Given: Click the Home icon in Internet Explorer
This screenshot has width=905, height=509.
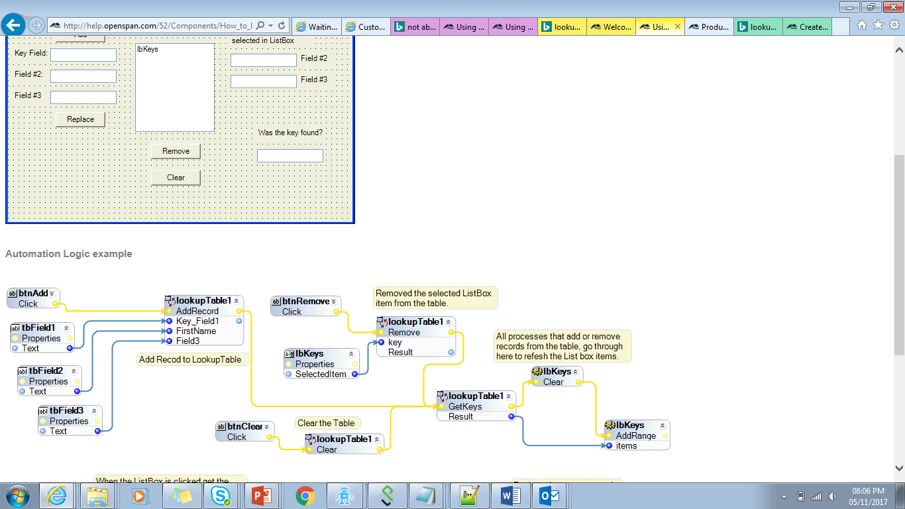Looking at the screenshot, I should click(862, 25).
